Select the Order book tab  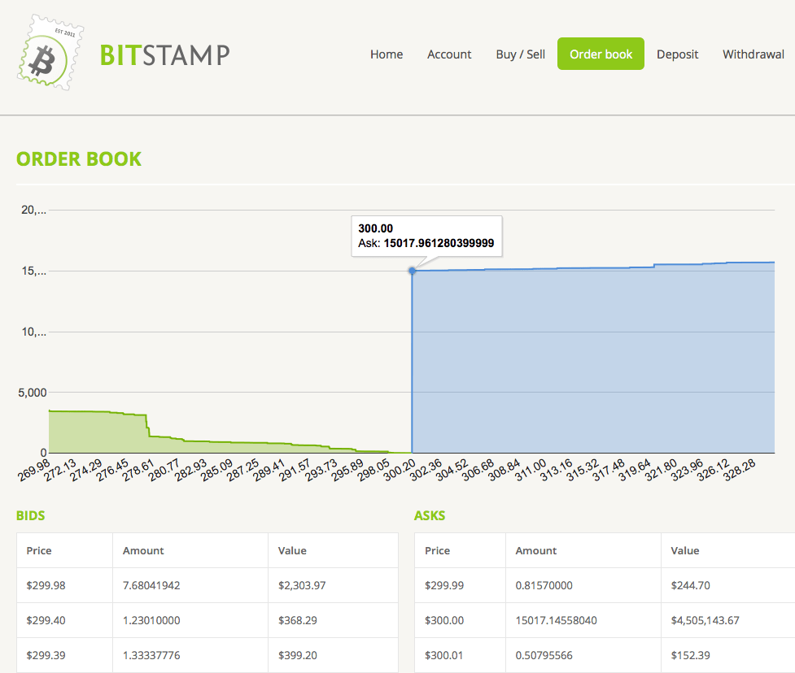pos(601,54)
